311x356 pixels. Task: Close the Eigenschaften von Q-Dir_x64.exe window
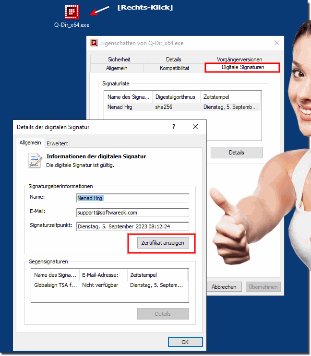point(277,43)
